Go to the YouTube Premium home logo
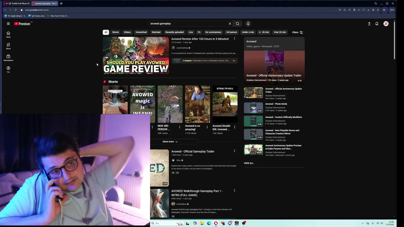The height and width of the screenshot is (227, 404). (22, 24)
